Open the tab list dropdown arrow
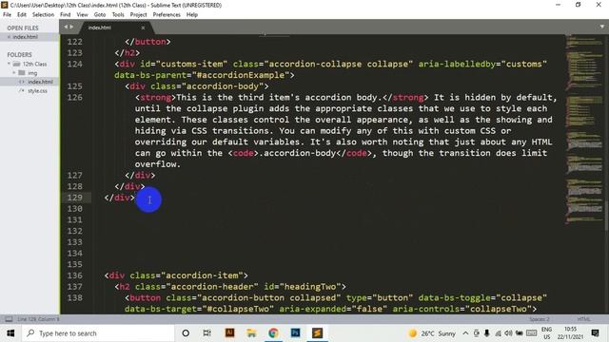 [602, 27]
